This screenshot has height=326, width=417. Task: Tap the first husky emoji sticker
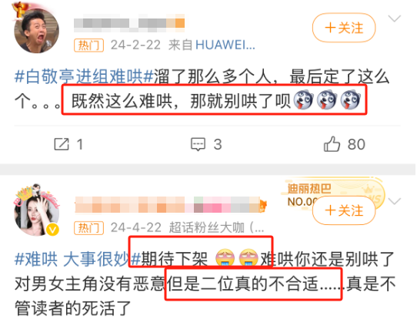coord(303,100)
